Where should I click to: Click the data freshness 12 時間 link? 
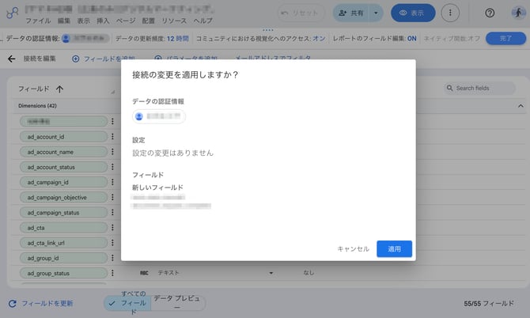click(x=177, y=39)
